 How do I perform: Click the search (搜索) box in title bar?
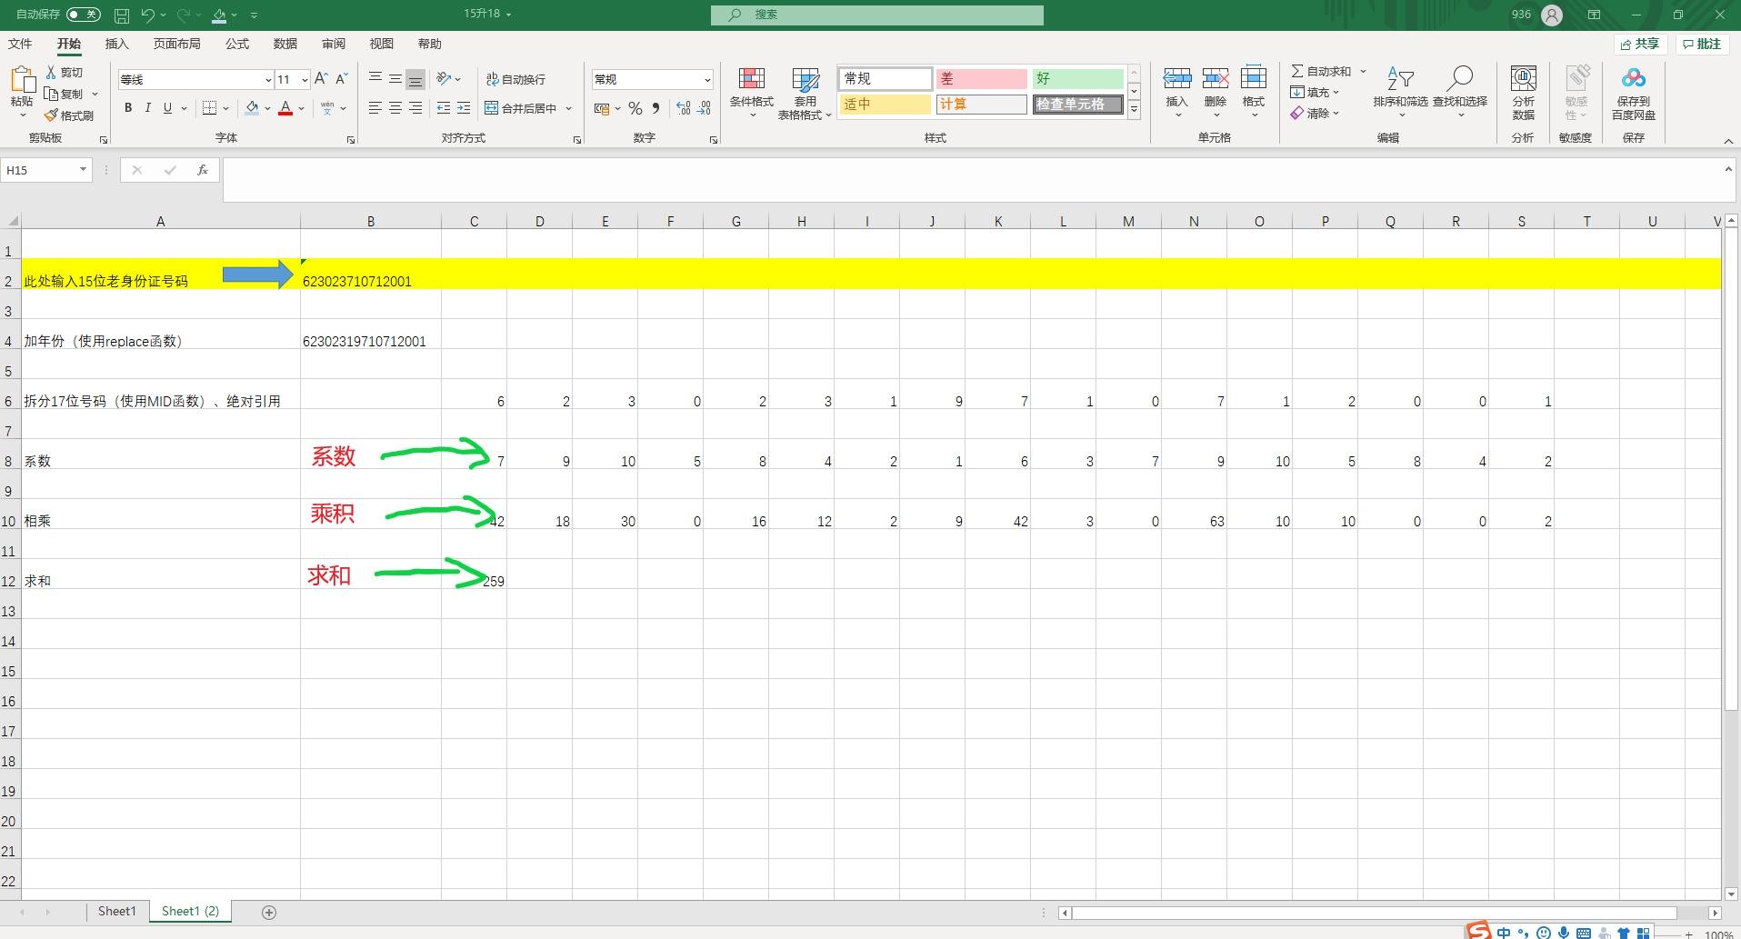point(876,15)
